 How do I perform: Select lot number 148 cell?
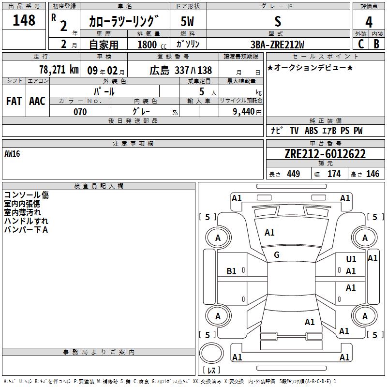(24, 20)
